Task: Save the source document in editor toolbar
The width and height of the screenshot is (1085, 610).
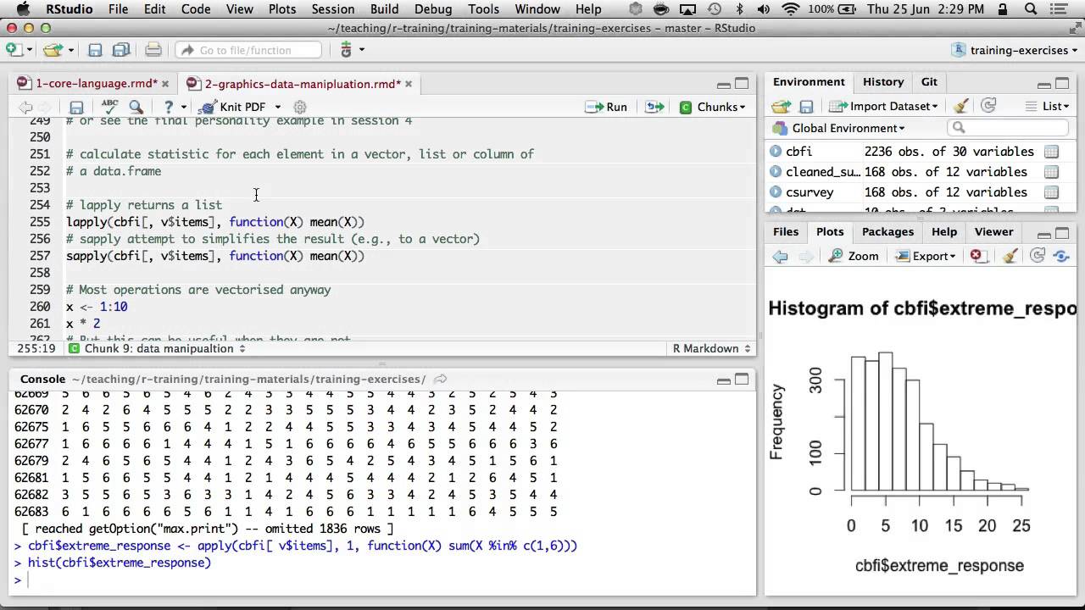Action: [x=76, y=107]
